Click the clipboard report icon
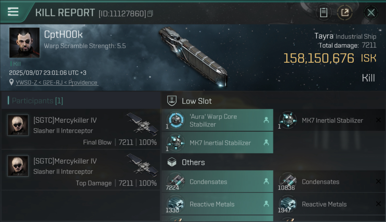The image size is (386, 222). [323, 13]
